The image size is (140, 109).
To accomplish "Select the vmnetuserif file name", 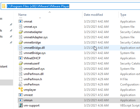I will point(31,63).
